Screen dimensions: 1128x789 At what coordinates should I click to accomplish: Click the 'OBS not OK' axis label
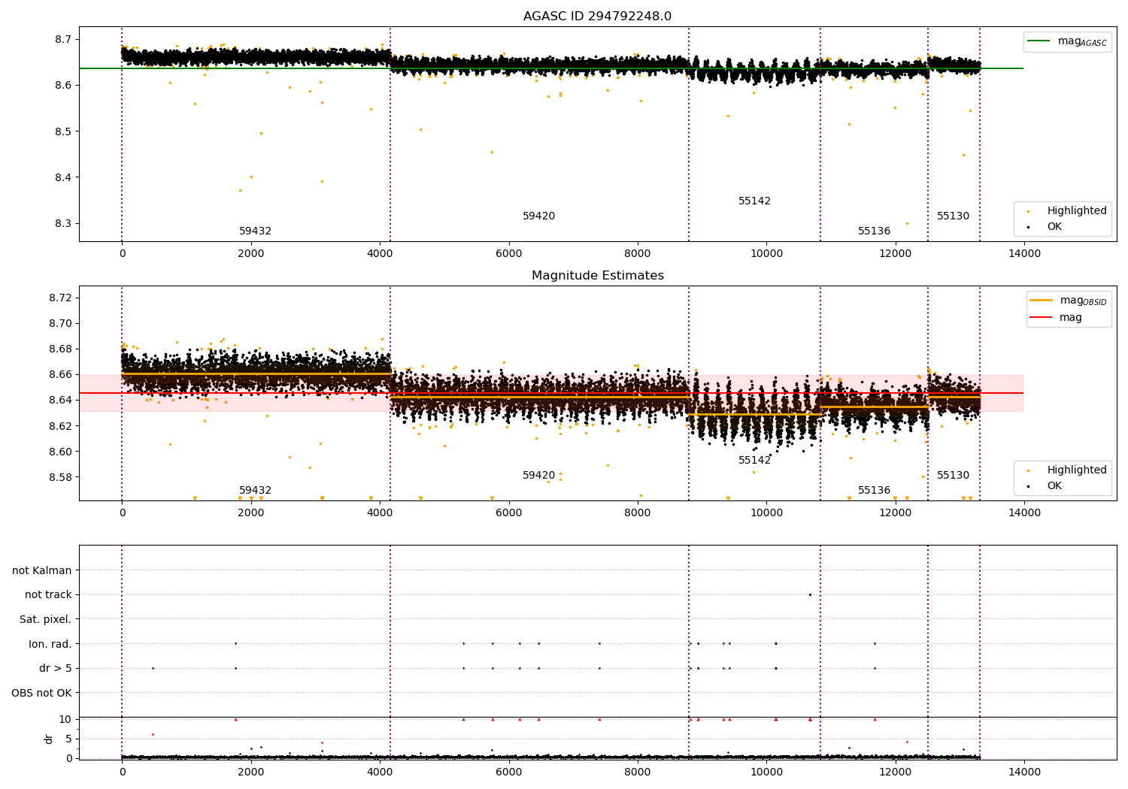41,693
